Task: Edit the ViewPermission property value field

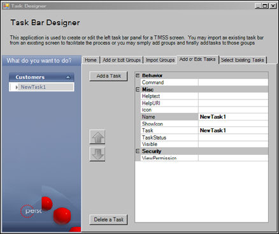Action: [233, 158]
